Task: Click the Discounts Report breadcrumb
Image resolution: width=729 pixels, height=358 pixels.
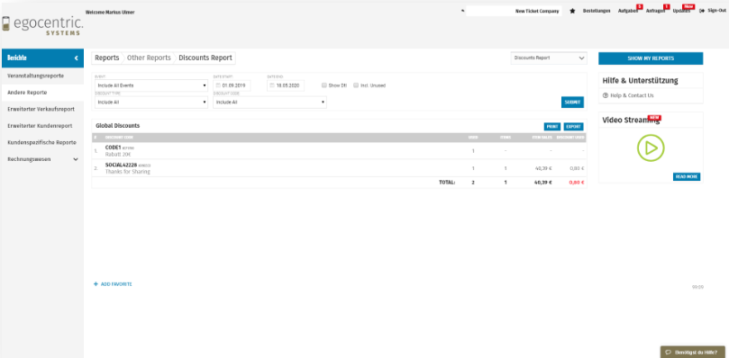Action: point(205,58)
